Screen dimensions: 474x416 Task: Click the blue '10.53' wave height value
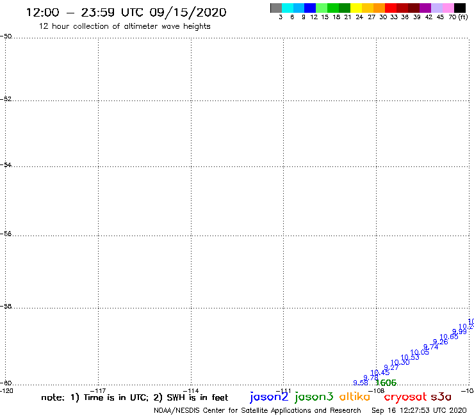[x=410, y=357]
